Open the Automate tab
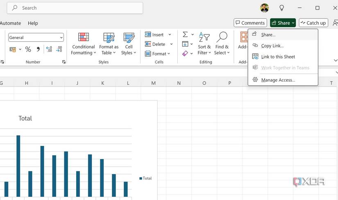Screen dimensions: 338x200 click(x=10, y=23)
